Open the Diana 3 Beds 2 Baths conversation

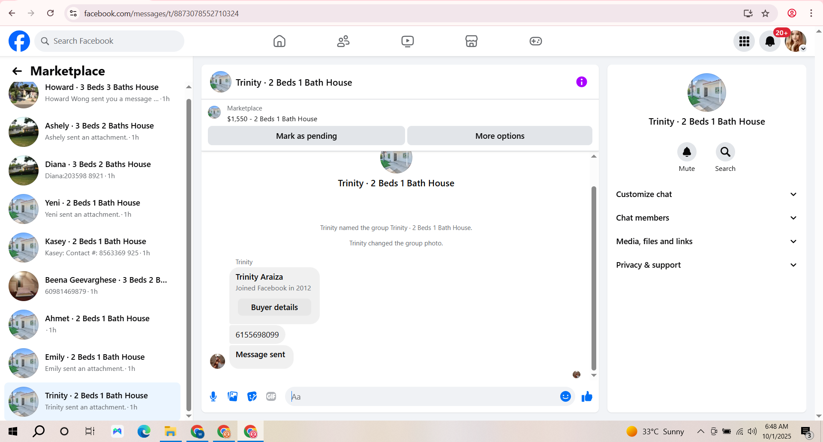coord(92,170)
